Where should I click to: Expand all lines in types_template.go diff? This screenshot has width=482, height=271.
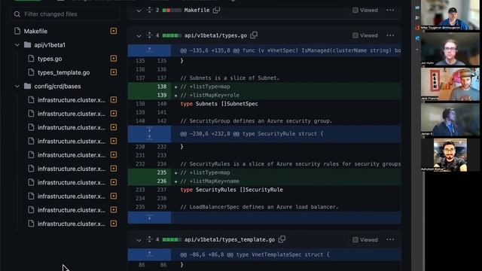(149, 239)
